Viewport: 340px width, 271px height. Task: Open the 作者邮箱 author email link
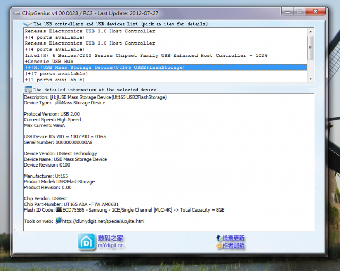click(x=233, y=246)
